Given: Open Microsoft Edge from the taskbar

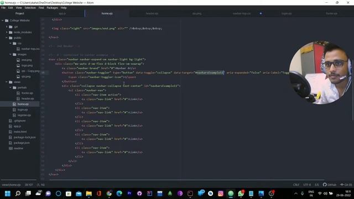Looking at the screenshot, I should click(x=119, y=193).
